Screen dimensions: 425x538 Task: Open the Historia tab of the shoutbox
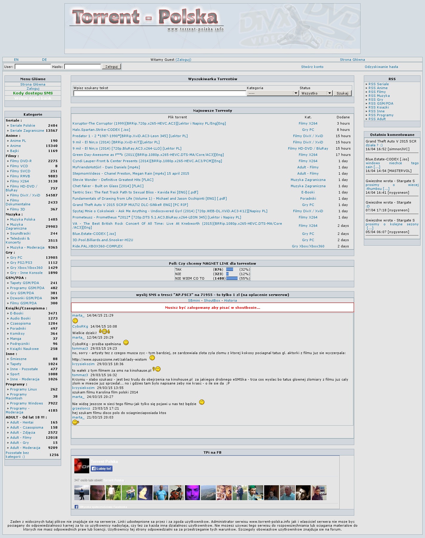click(230, 300)
